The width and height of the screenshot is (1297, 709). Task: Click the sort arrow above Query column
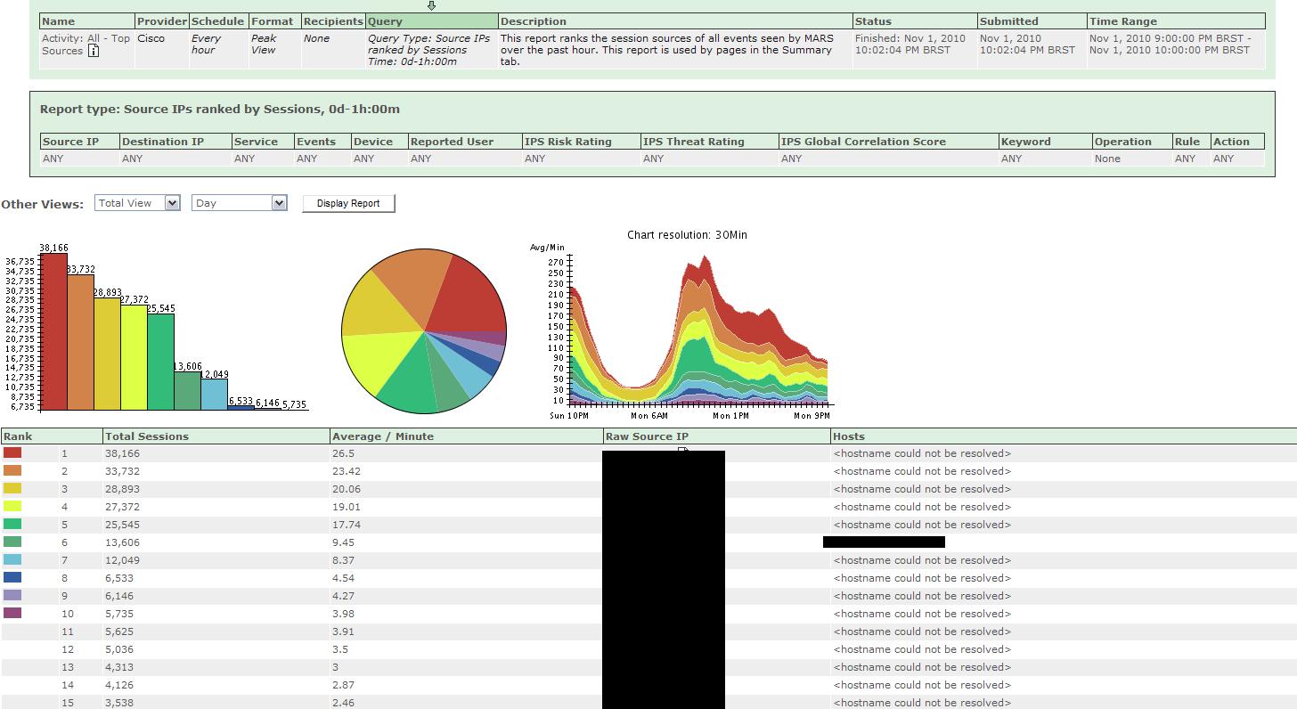click(x=432, y=6)
